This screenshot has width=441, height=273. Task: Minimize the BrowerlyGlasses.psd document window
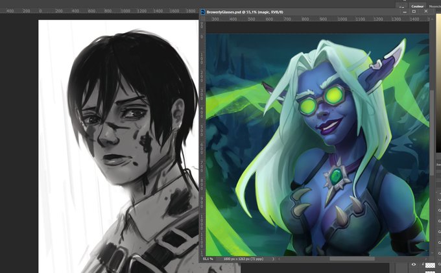405,12
